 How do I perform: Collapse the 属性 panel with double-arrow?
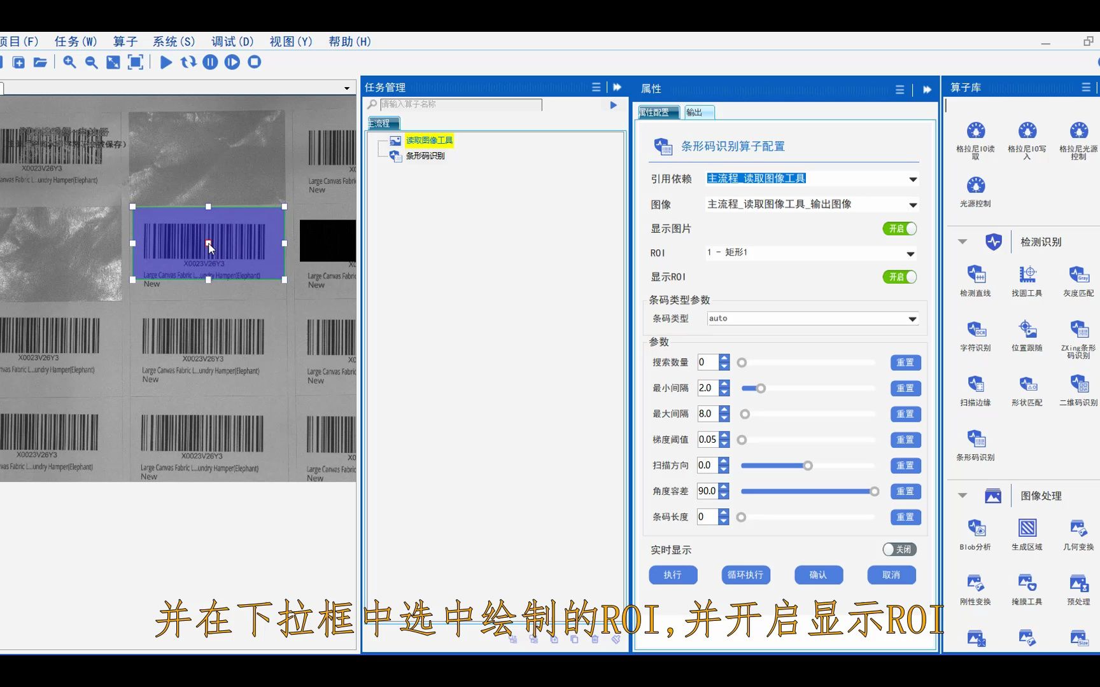[927, 90]
